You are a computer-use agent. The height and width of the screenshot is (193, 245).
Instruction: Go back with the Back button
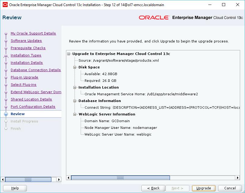pyautogui.click(x=153, y=188)
